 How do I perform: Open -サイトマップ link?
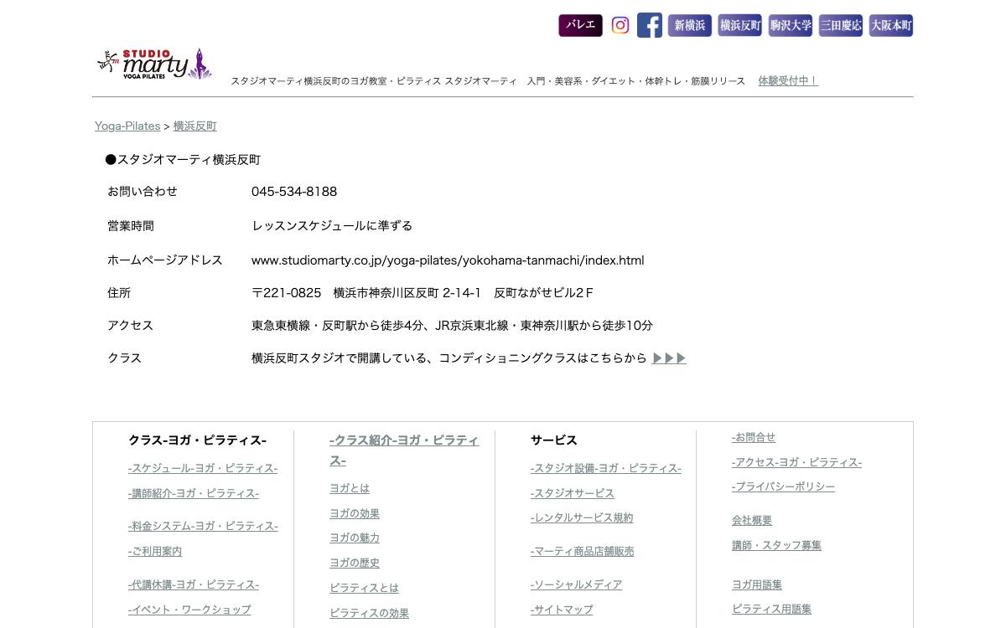click(x=562, y=610)
